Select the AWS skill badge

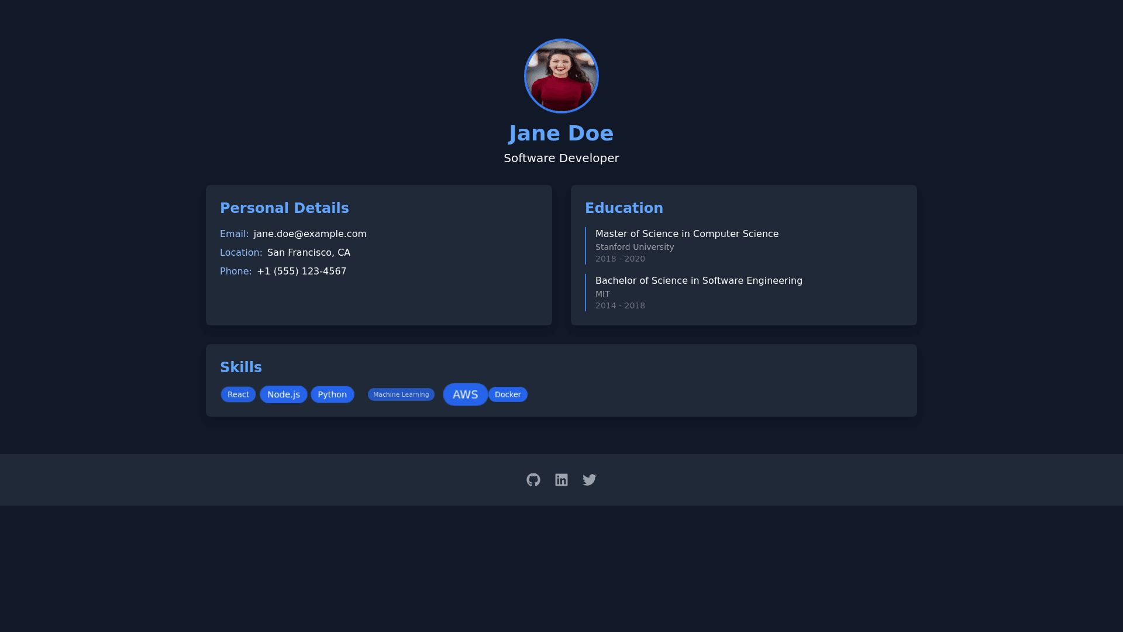tap(465, 394)
